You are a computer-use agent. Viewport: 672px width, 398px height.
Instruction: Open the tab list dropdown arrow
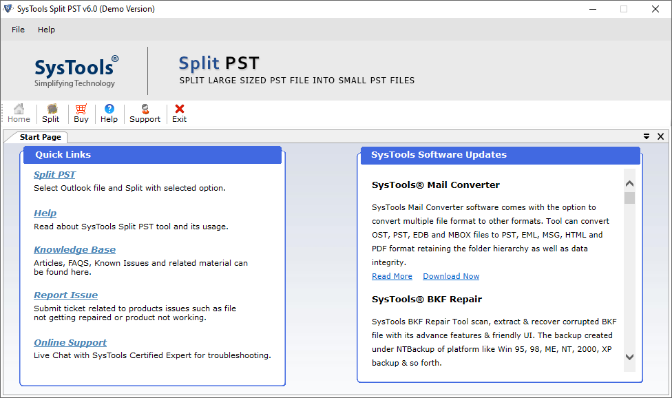pyautogui.click(x=646, y=136)
